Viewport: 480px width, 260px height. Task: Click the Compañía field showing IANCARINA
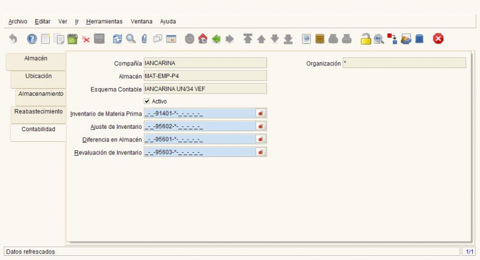pyautogui.click(x=205, y=63)
